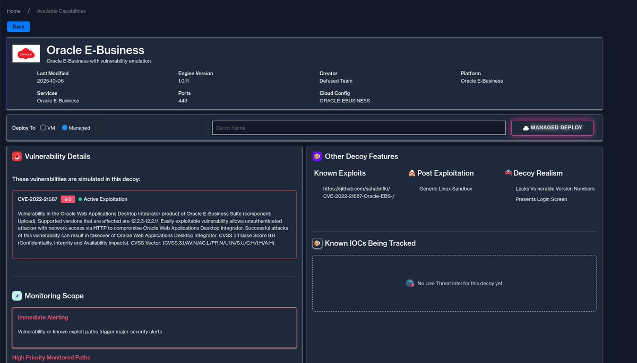This screenshot has width=637, height=363.
Task: Click the Last Modified date 2025-10-06
Action: pyautogui.click(x=50, y=81)
